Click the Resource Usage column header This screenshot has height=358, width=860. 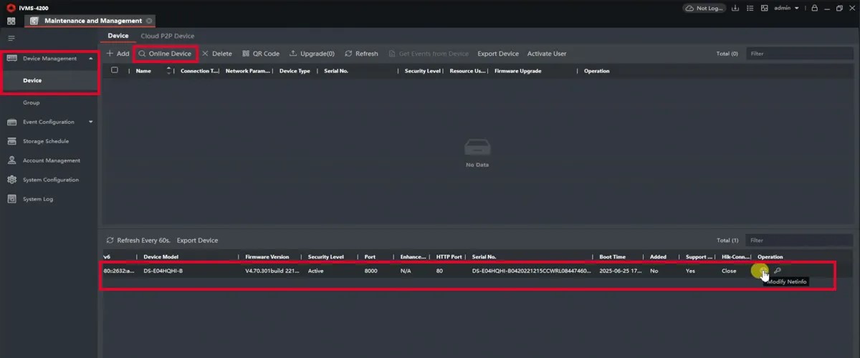[x=467, y=71]
